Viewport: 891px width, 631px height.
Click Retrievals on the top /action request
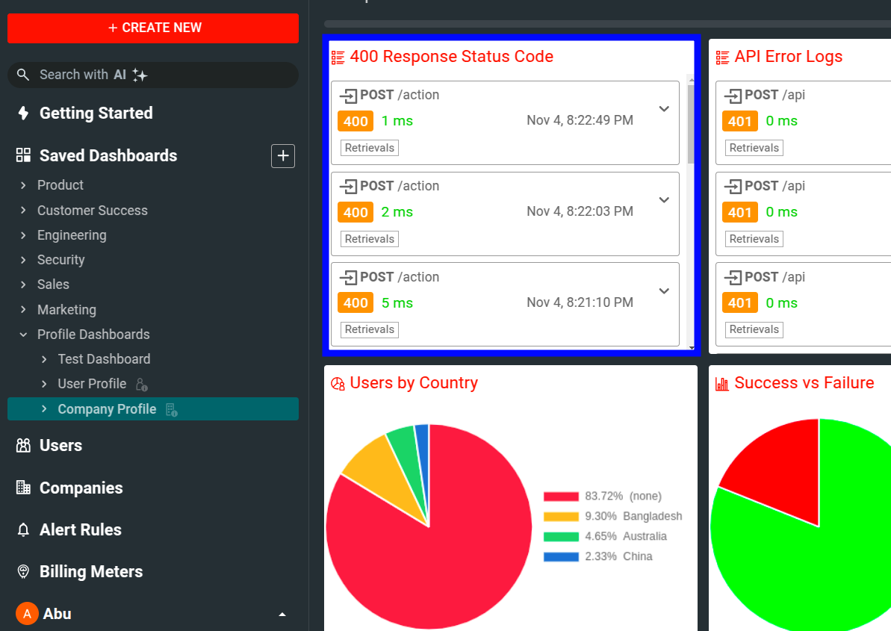point(369,147)
